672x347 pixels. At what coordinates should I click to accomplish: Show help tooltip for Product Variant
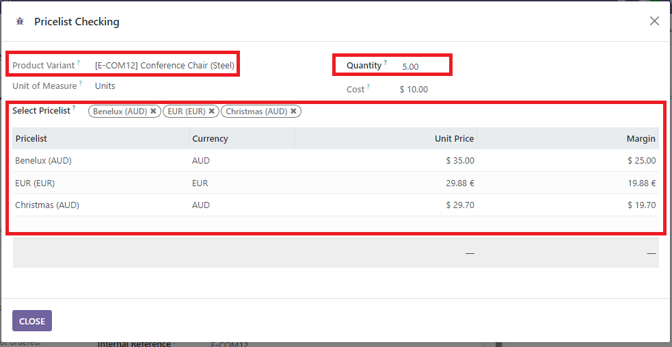(x=79, y=63)
